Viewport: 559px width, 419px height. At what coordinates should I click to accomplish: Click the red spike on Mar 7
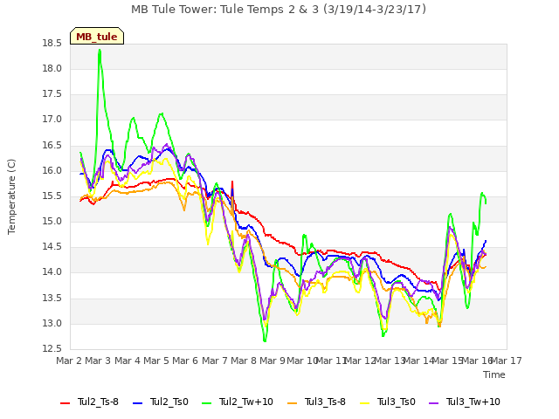tap(232, 182)
